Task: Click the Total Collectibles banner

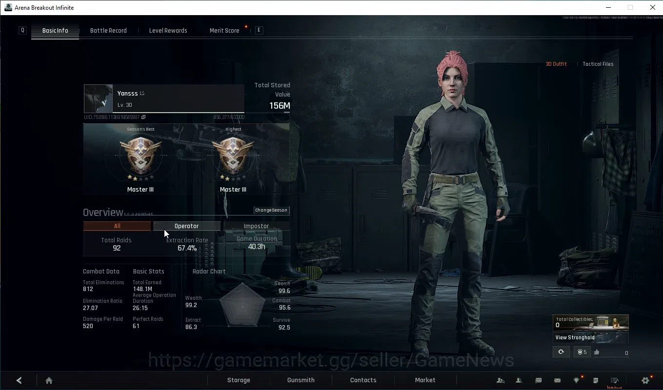Action: 590,322
